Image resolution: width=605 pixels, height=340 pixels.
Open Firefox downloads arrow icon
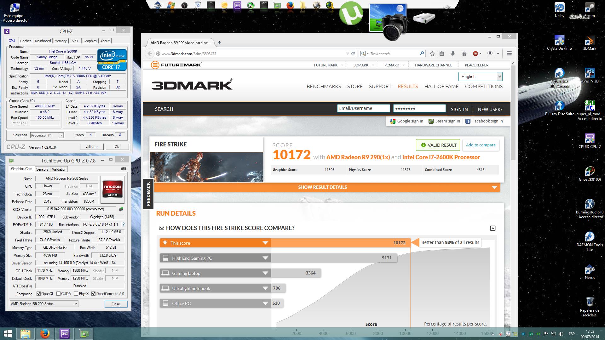[453, 54]
